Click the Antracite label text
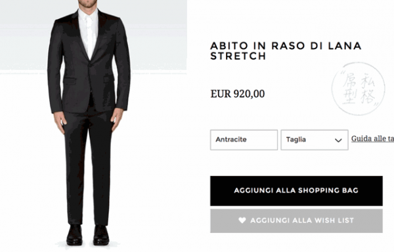This screenshot has height=252, width=394. [x=231, y=139]
